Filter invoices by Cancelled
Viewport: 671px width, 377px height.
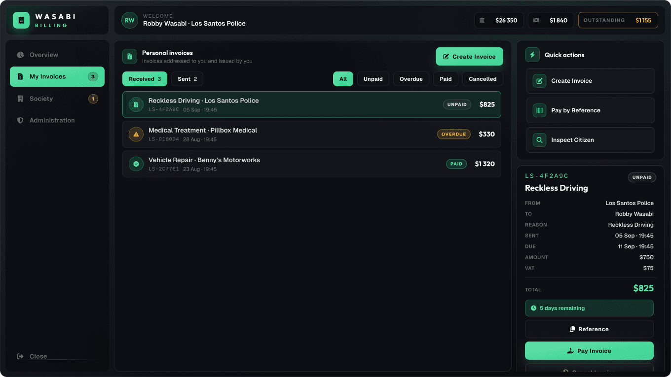[483, 79]
